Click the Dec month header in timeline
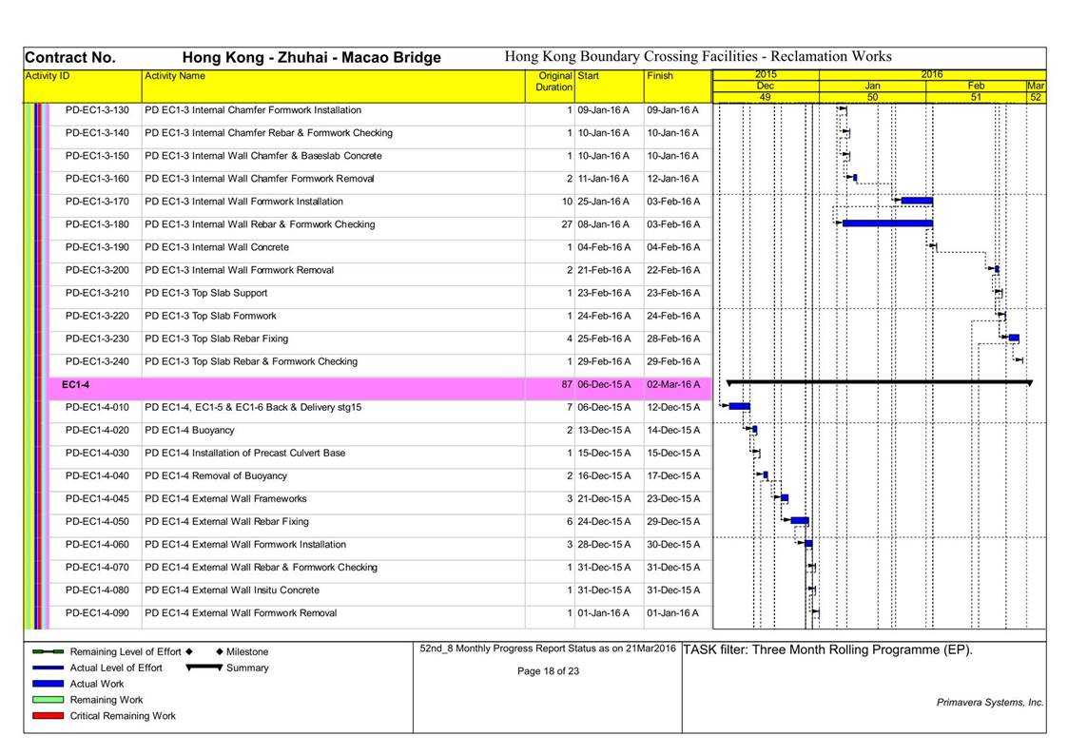This screenshot has height=755, width=1068. tap(766, 86)
